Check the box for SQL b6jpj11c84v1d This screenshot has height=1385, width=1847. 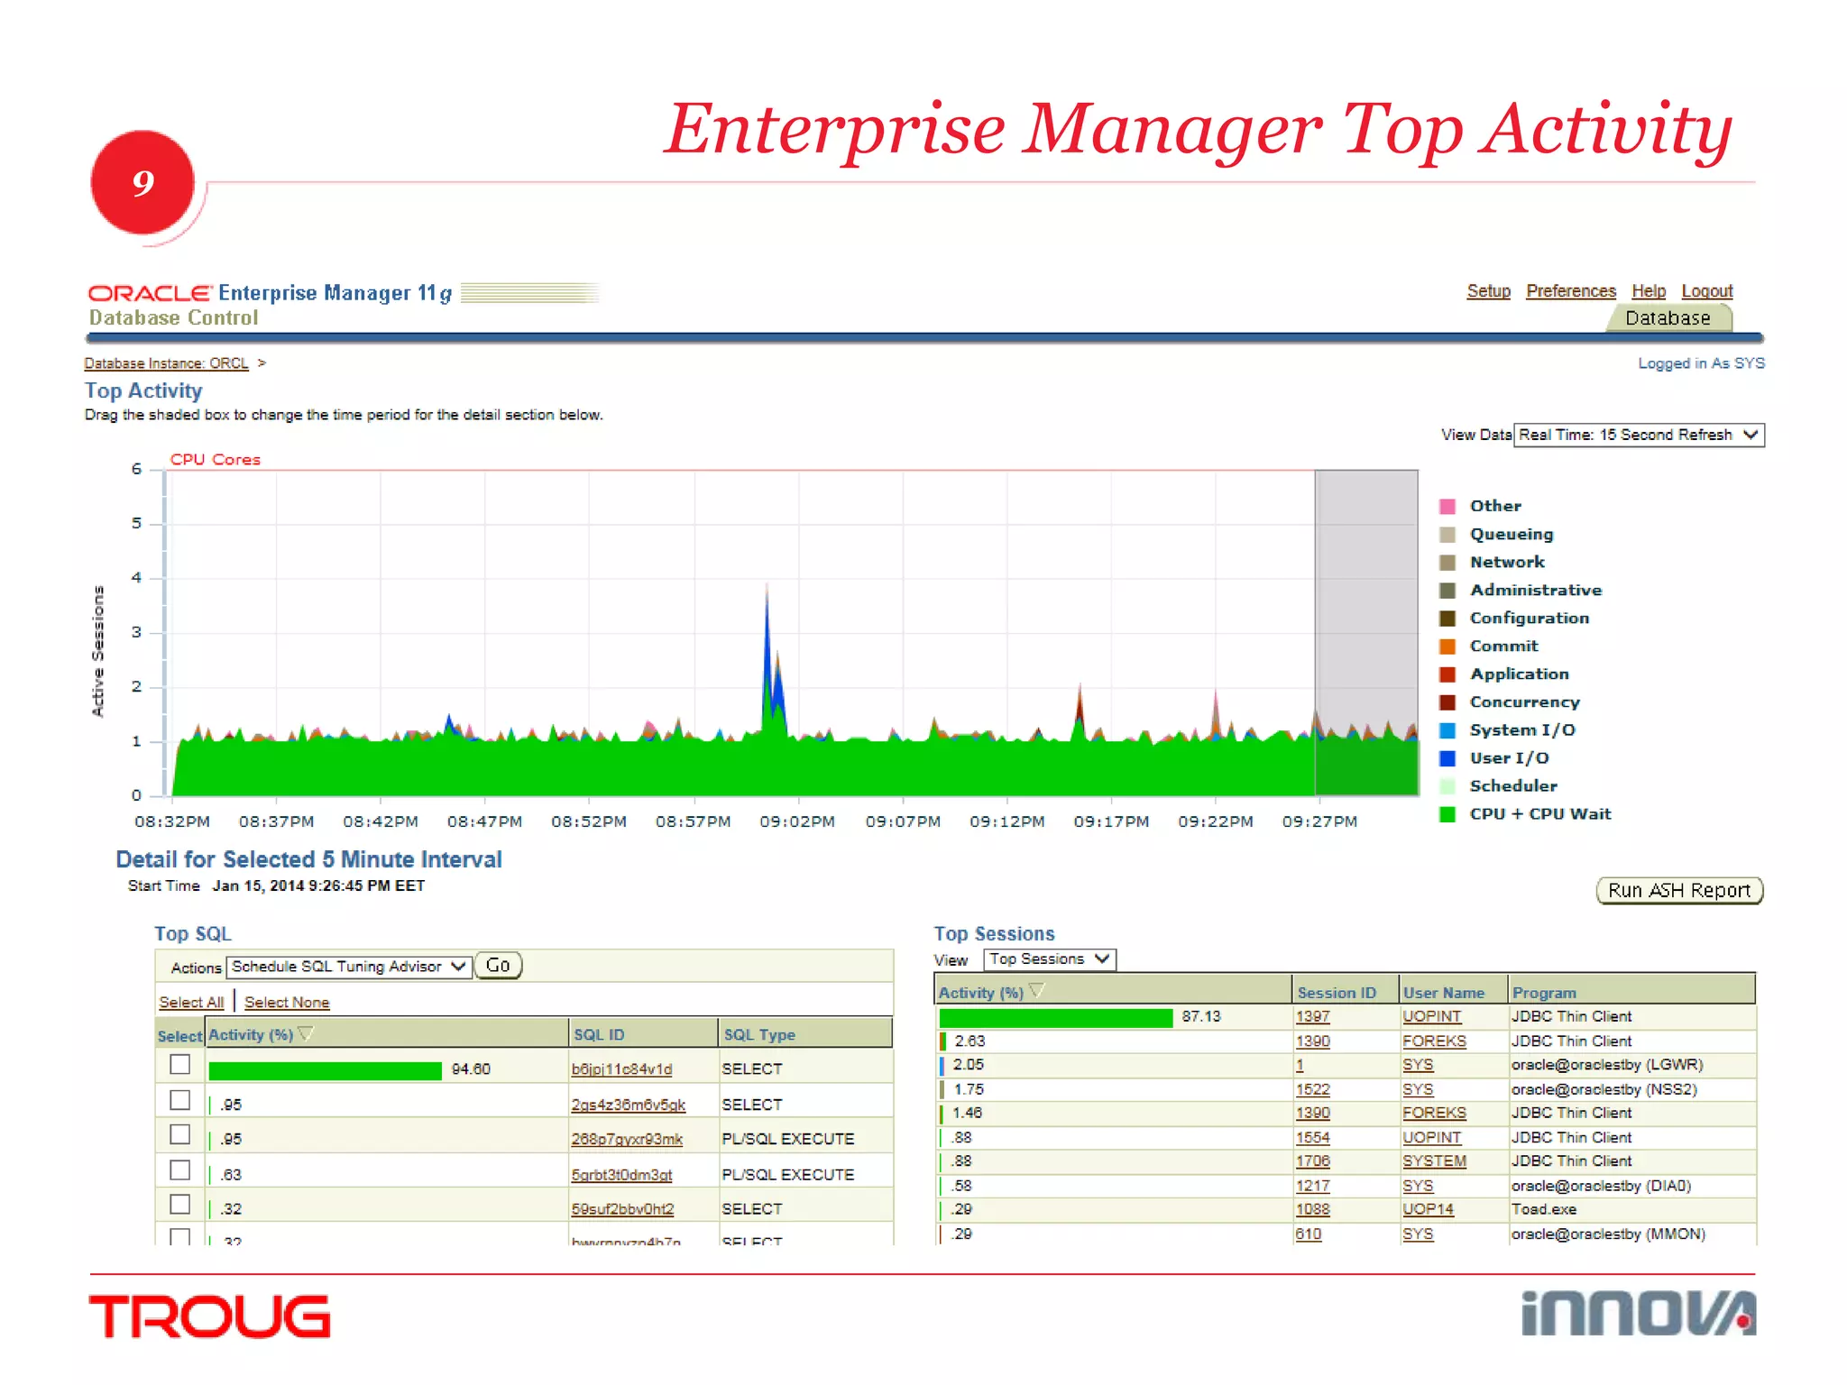point(180,1065)
